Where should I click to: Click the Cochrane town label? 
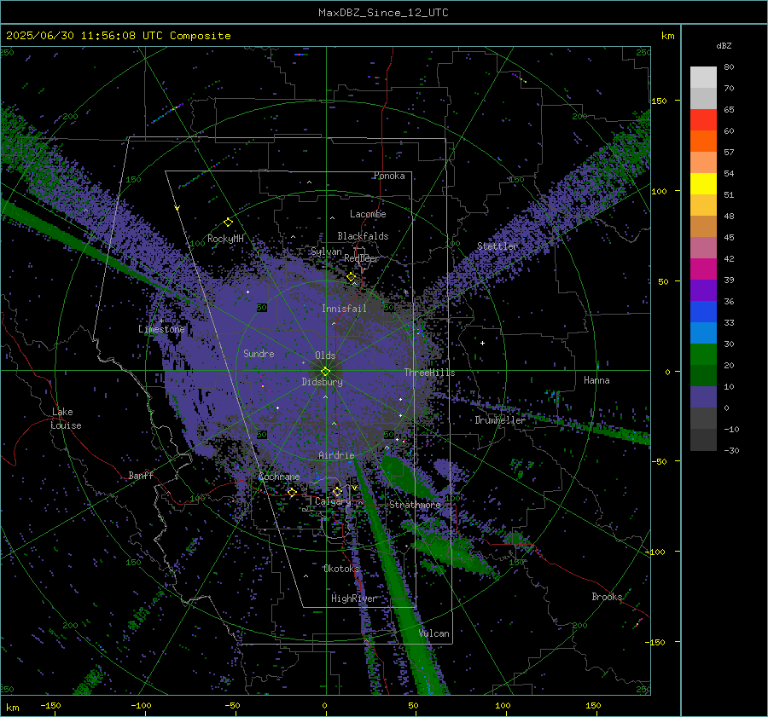[x=279, y=477]
